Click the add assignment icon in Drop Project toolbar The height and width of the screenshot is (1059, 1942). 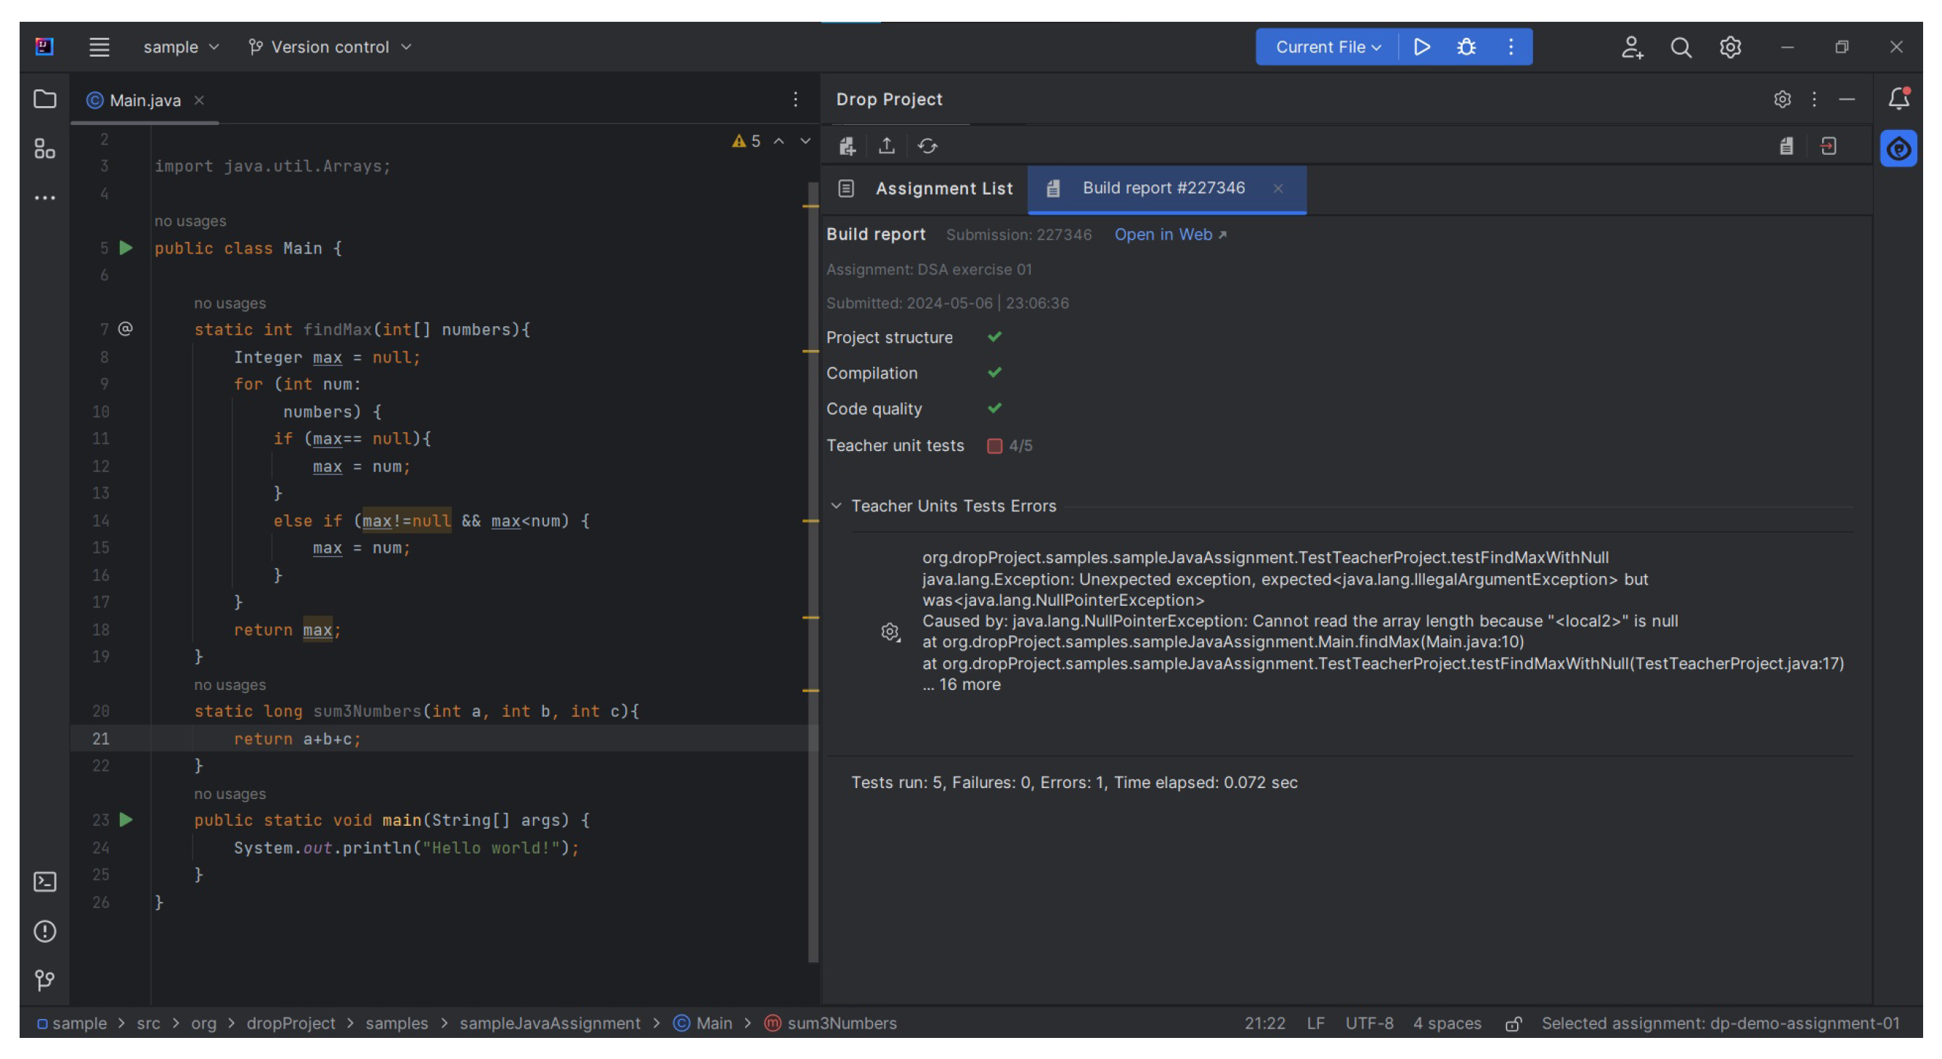coord(848,145)
